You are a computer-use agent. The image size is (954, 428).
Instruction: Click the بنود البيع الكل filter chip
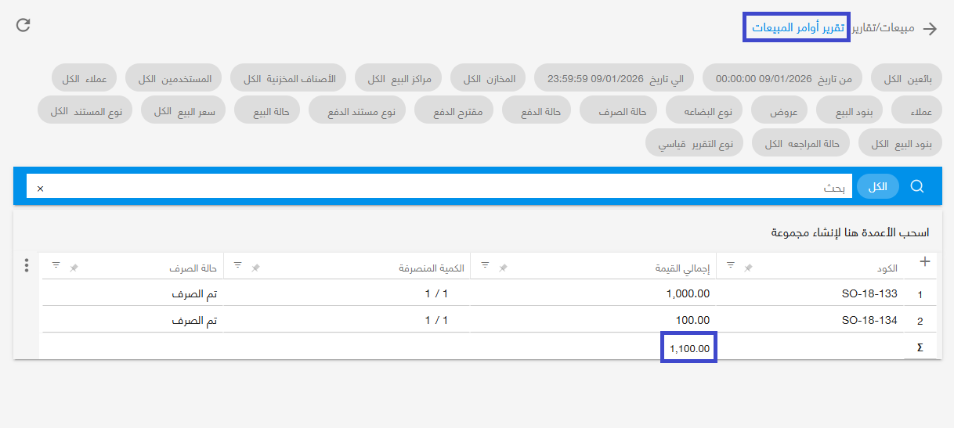pyautogui.click(x=902, y=144)
